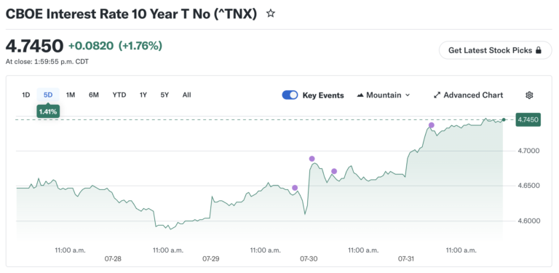Click the Advanced Chart expand arrows icon
The image size is (559, 273).
[x=437, y=95]
